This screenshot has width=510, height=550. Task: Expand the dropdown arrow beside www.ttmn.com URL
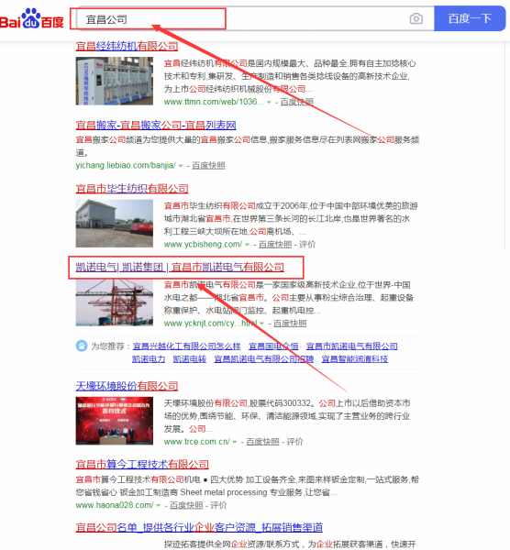click(x=269, y=103)
